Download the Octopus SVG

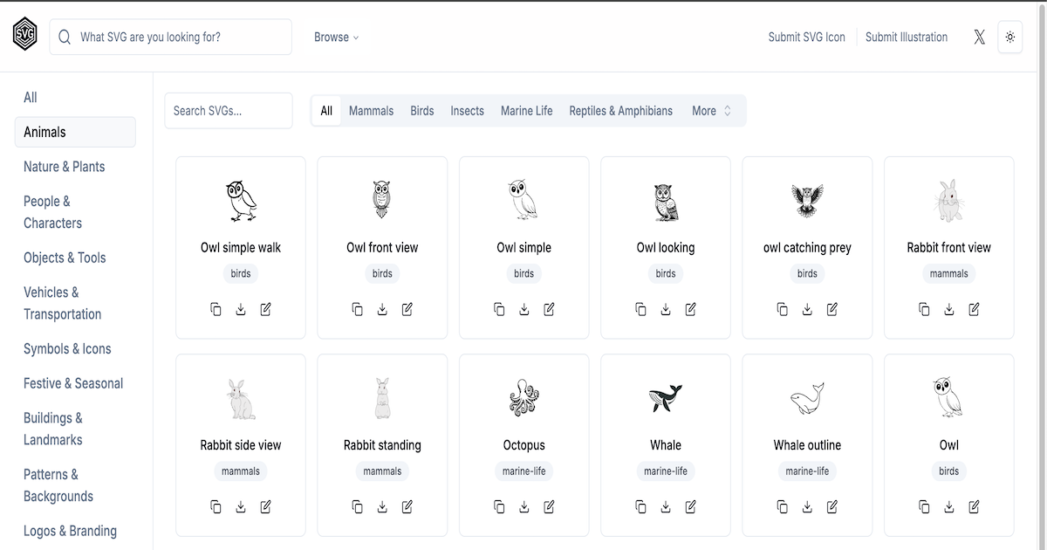pos(524,506)
